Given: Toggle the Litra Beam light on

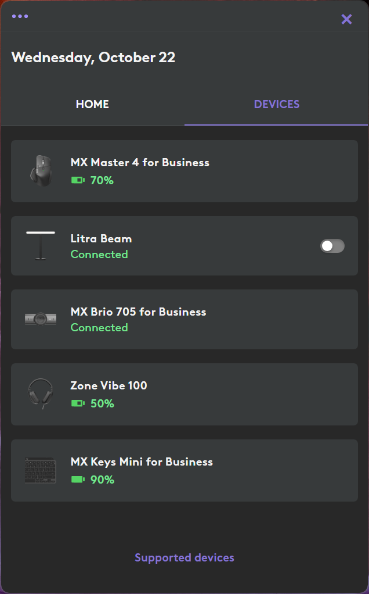Looking at the screenshot, I should pos(332,246).
